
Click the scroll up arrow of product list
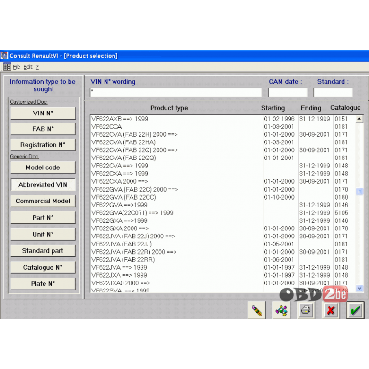(360, 119)
